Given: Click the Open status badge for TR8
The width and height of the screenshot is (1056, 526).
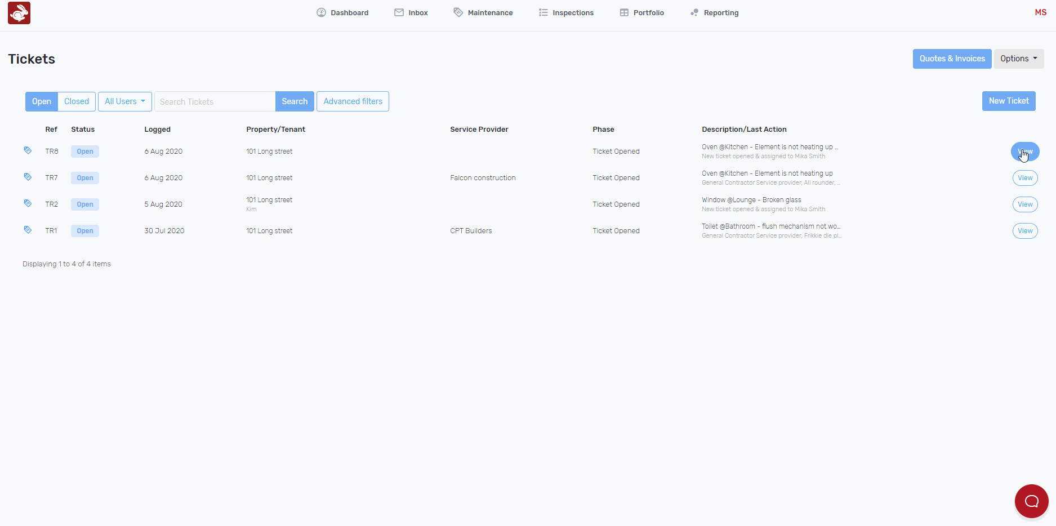Looking at the screenshot, I should coord(85,151).
